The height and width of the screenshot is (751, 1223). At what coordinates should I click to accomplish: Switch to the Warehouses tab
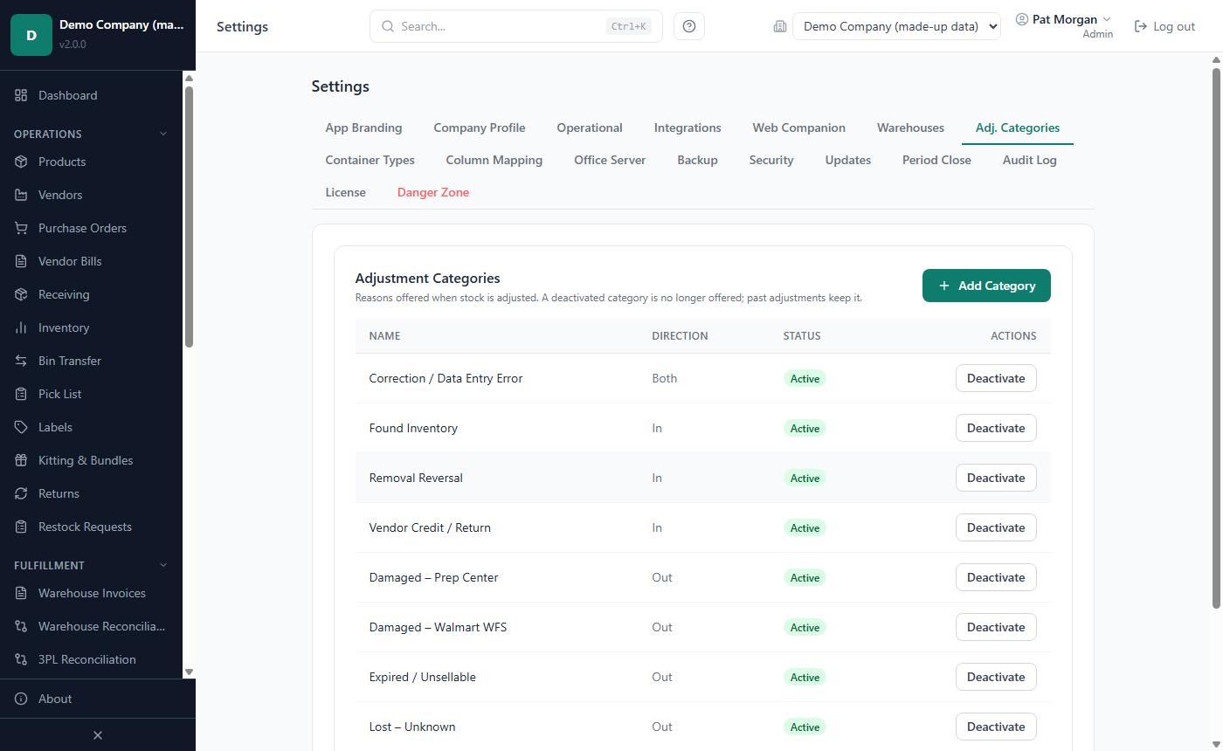pyautogui.click(x=910, y=127)
